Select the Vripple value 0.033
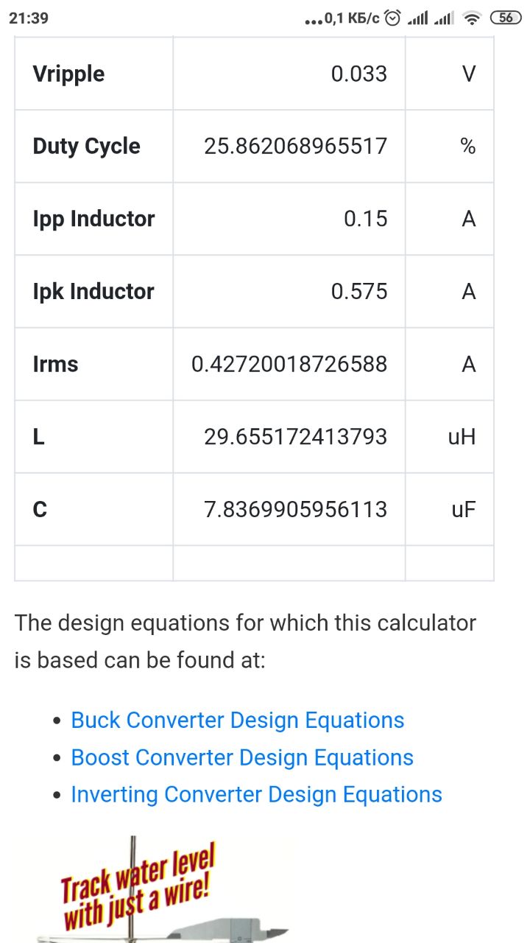Screen dimensions: 530x943 click(358, 74)
